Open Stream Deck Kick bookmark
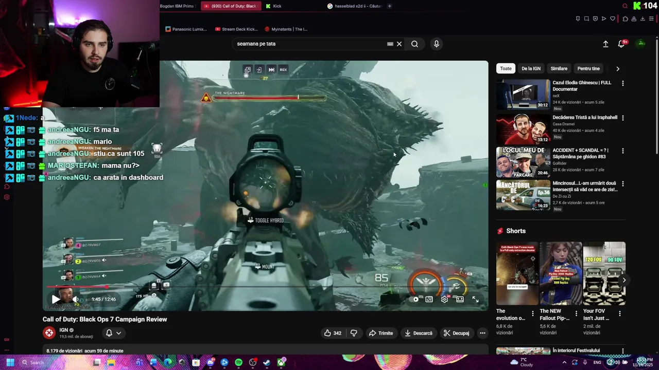Screen dimensions: 659x370 [x=236, y=29]
